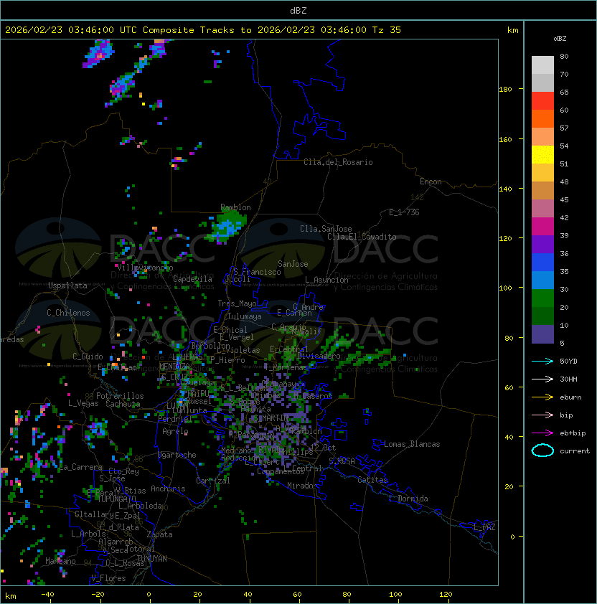Click the L_Asuncion map label
Viewport: 597px width, 604px height.
pyautogui.click(x=326, y=280)
